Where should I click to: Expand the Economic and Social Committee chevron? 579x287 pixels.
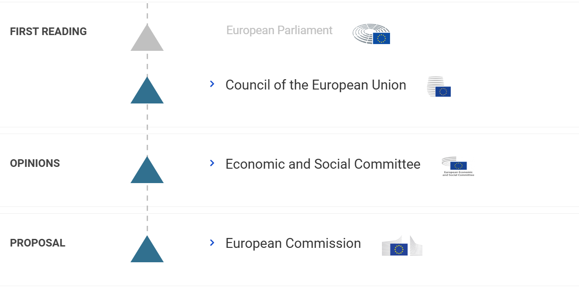pyautogui.click(x=212, y=163)
